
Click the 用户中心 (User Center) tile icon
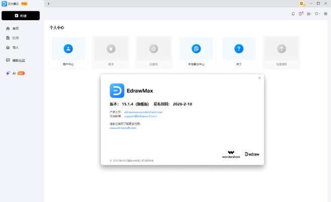68,49
